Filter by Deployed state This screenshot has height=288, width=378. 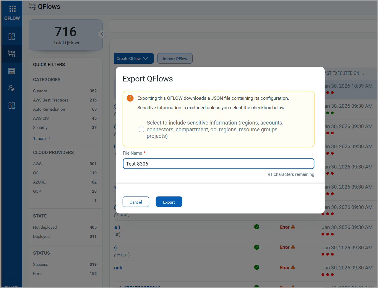(x=41, y=236)
